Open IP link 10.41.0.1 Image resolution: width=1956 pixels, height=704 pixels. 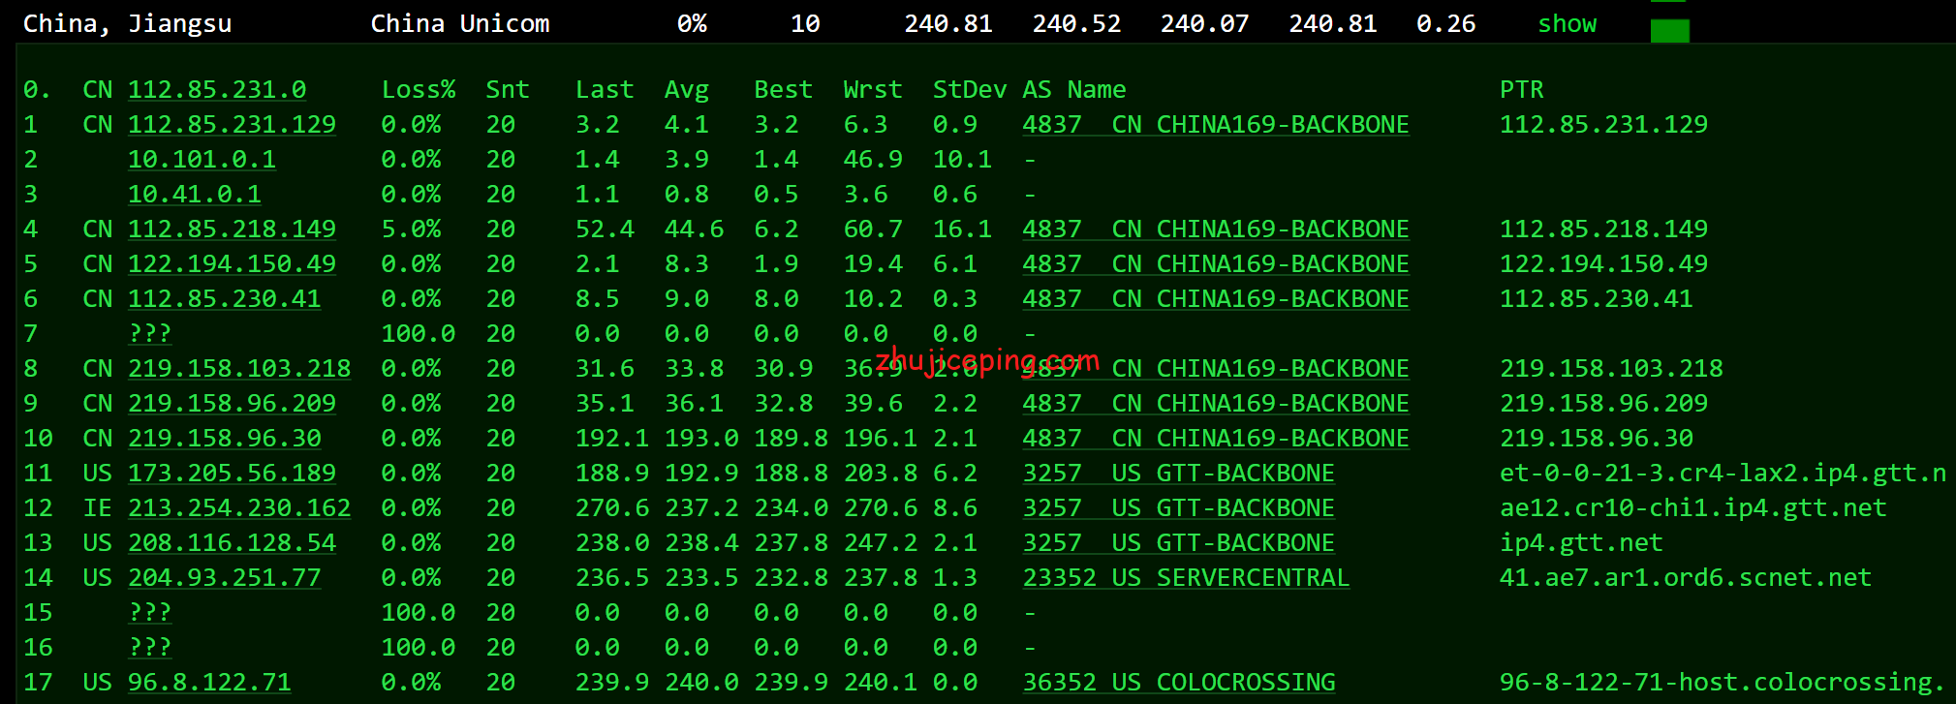click(195, 195)
